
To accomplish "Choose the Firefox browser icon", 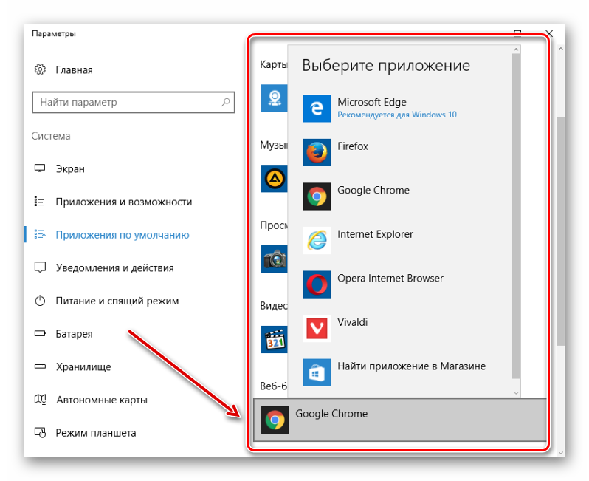I will (317, 152).
